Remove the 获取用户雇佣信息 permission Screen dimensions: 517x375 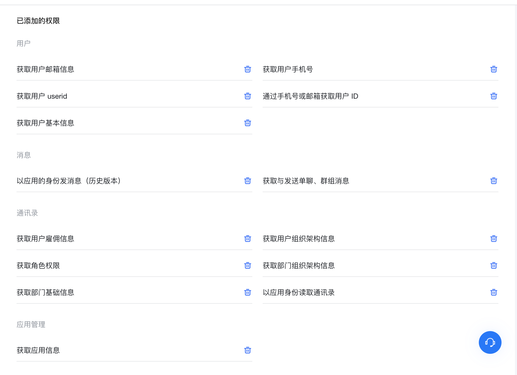click(247, 239)
